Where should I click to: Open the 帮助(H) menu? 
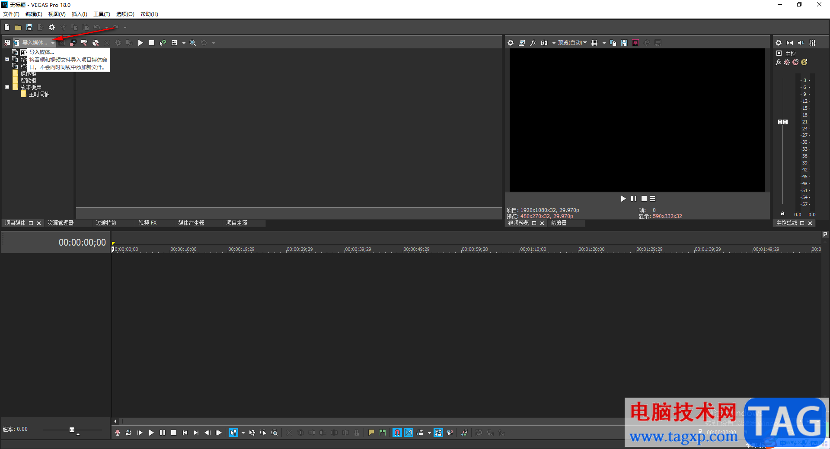click(149, 14)
